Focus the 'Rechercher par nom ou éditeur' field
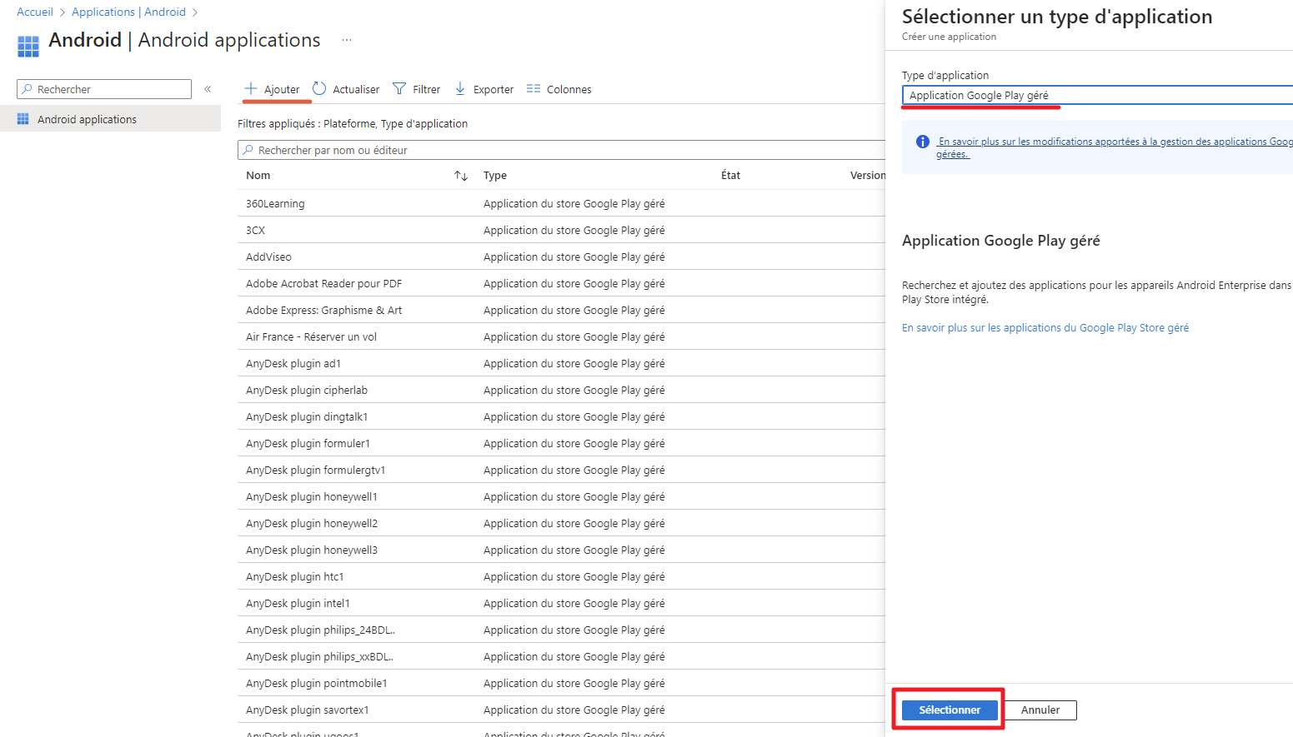 click(561, 150)
